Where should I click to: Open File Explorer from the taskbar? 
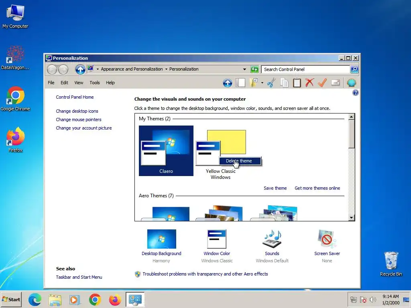[55, 300]
